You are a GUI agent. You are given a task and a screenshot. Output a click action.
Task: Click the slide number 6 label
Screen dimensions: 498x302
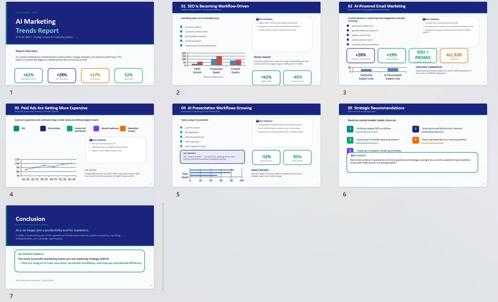point(344,195)
